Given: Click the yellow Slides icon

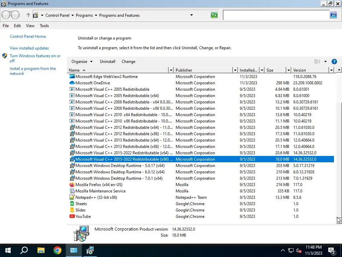Looking at the screenshot, I should pos(72,210).
